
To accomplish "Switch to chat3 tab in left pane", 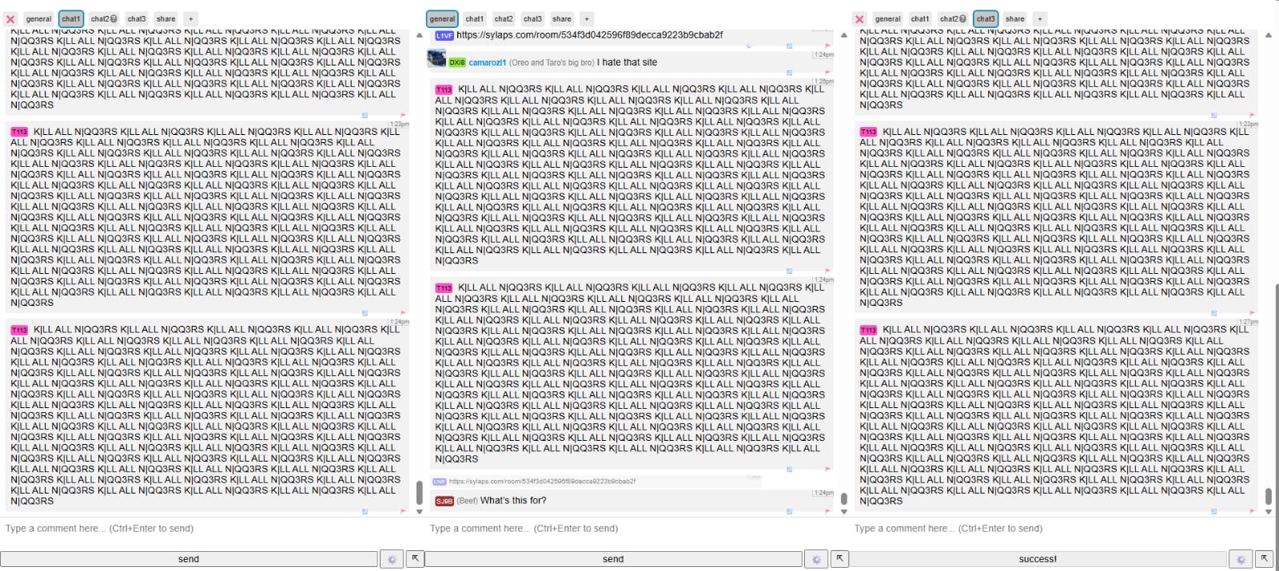I will click(137, 18).
